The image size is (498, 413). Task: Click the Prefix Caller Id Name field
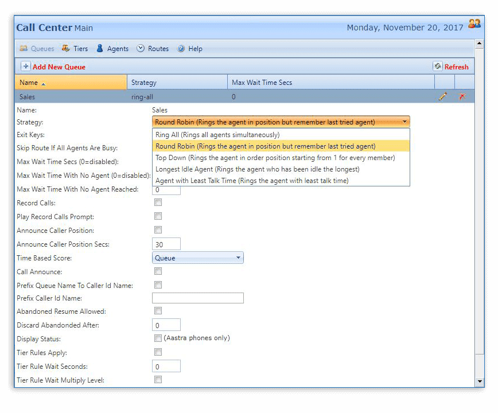tap(197, 298)
